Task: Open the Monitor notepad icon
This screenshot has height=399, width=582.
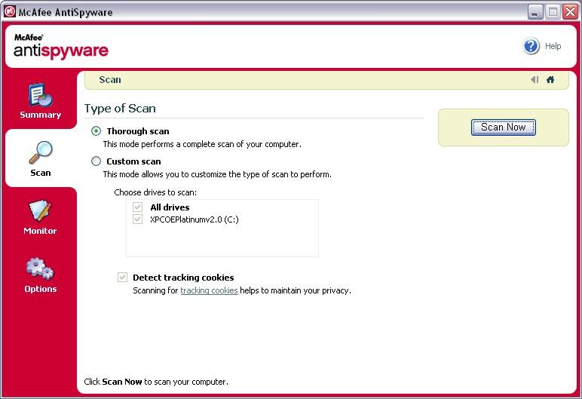Action: 40,210
